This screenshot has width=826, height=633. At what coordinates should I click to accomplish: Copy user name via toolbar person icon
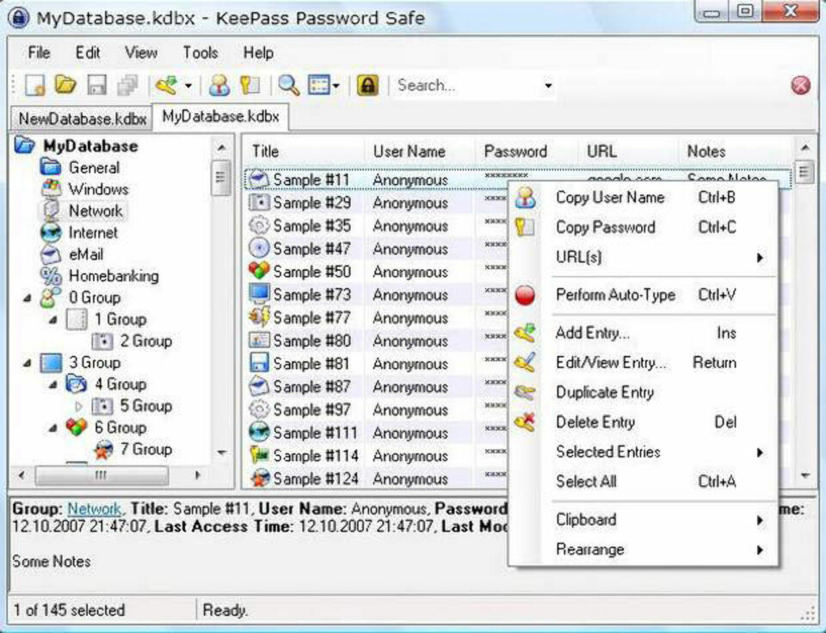coord(219,85)
